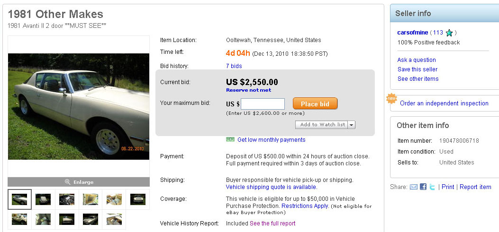The height and width of the screenshot is (232, 499).
Task: Click the low monthly payments icon
Action: (x=230, y=140)
